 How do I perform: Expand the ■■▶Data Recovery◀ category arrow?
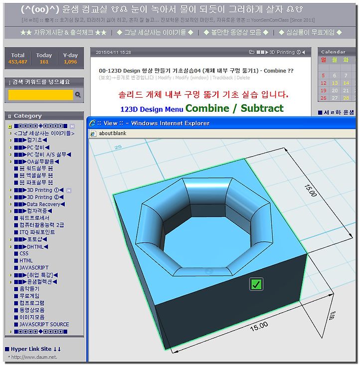point(10,204)
